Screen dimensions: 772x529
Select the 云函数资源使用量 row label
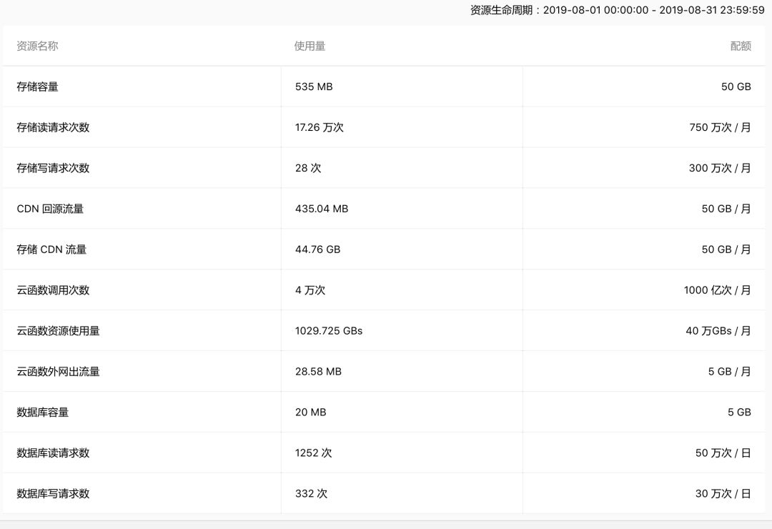(x=58, y=331)
